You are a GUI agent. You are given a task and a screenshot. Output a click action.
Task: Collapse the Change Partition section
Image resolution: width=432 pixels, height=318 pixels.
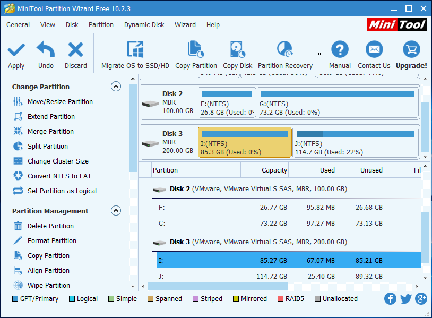coord(116,87)
